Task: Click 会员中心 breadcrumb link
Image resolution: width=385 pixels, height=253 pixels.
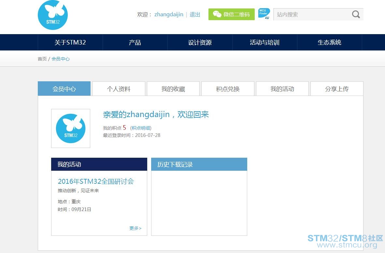Action: 60,59
